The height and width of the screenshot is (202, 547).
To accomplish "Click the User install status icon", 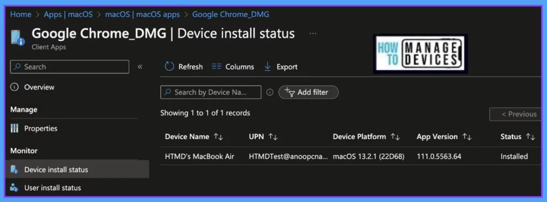I will (x=14, y=188).
